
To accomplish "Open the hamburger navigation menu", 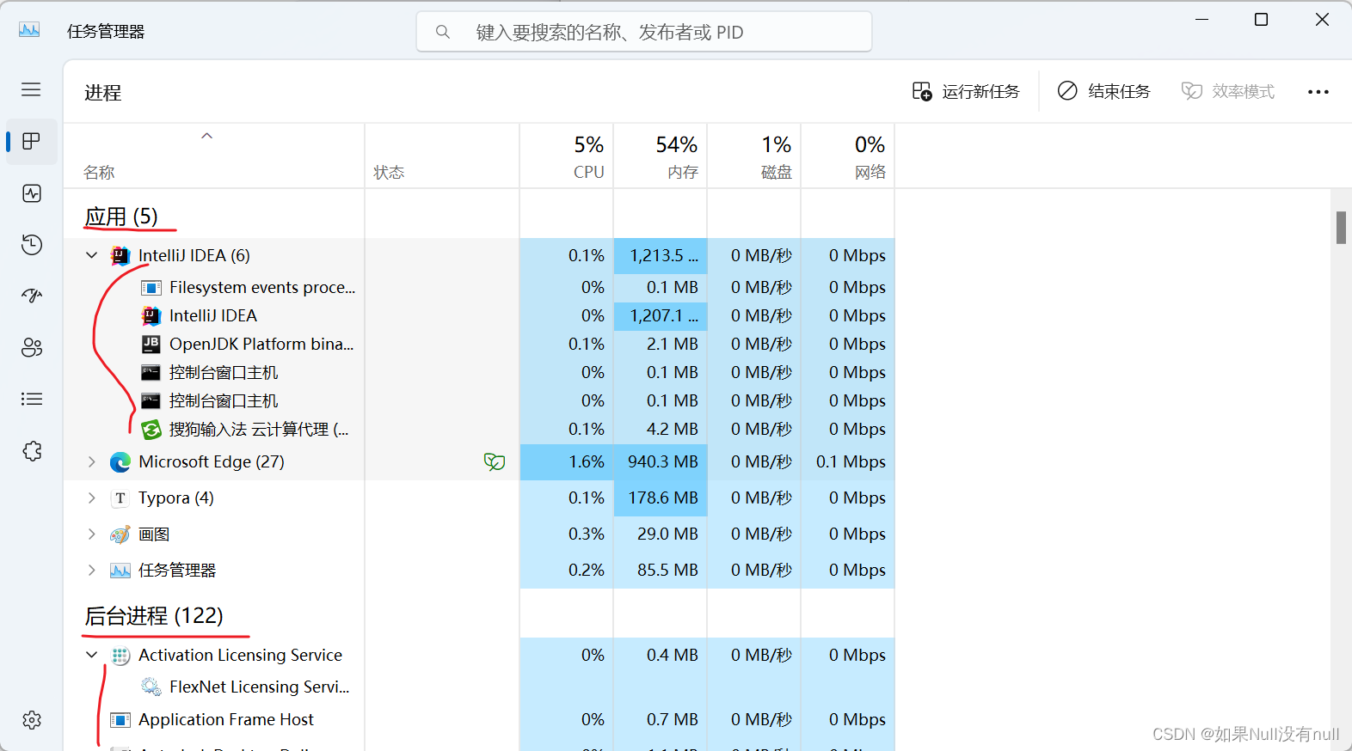I will click(x=32, y=89).
